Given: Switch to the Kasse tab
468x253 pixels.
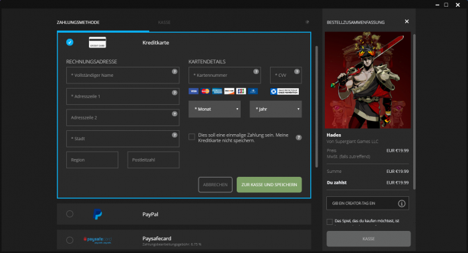Looking at the screenshot, I should [164, 22].
